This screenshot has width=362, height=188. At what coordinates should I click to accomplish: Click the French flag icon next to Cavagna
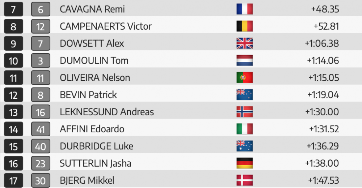tap(244, 9)
